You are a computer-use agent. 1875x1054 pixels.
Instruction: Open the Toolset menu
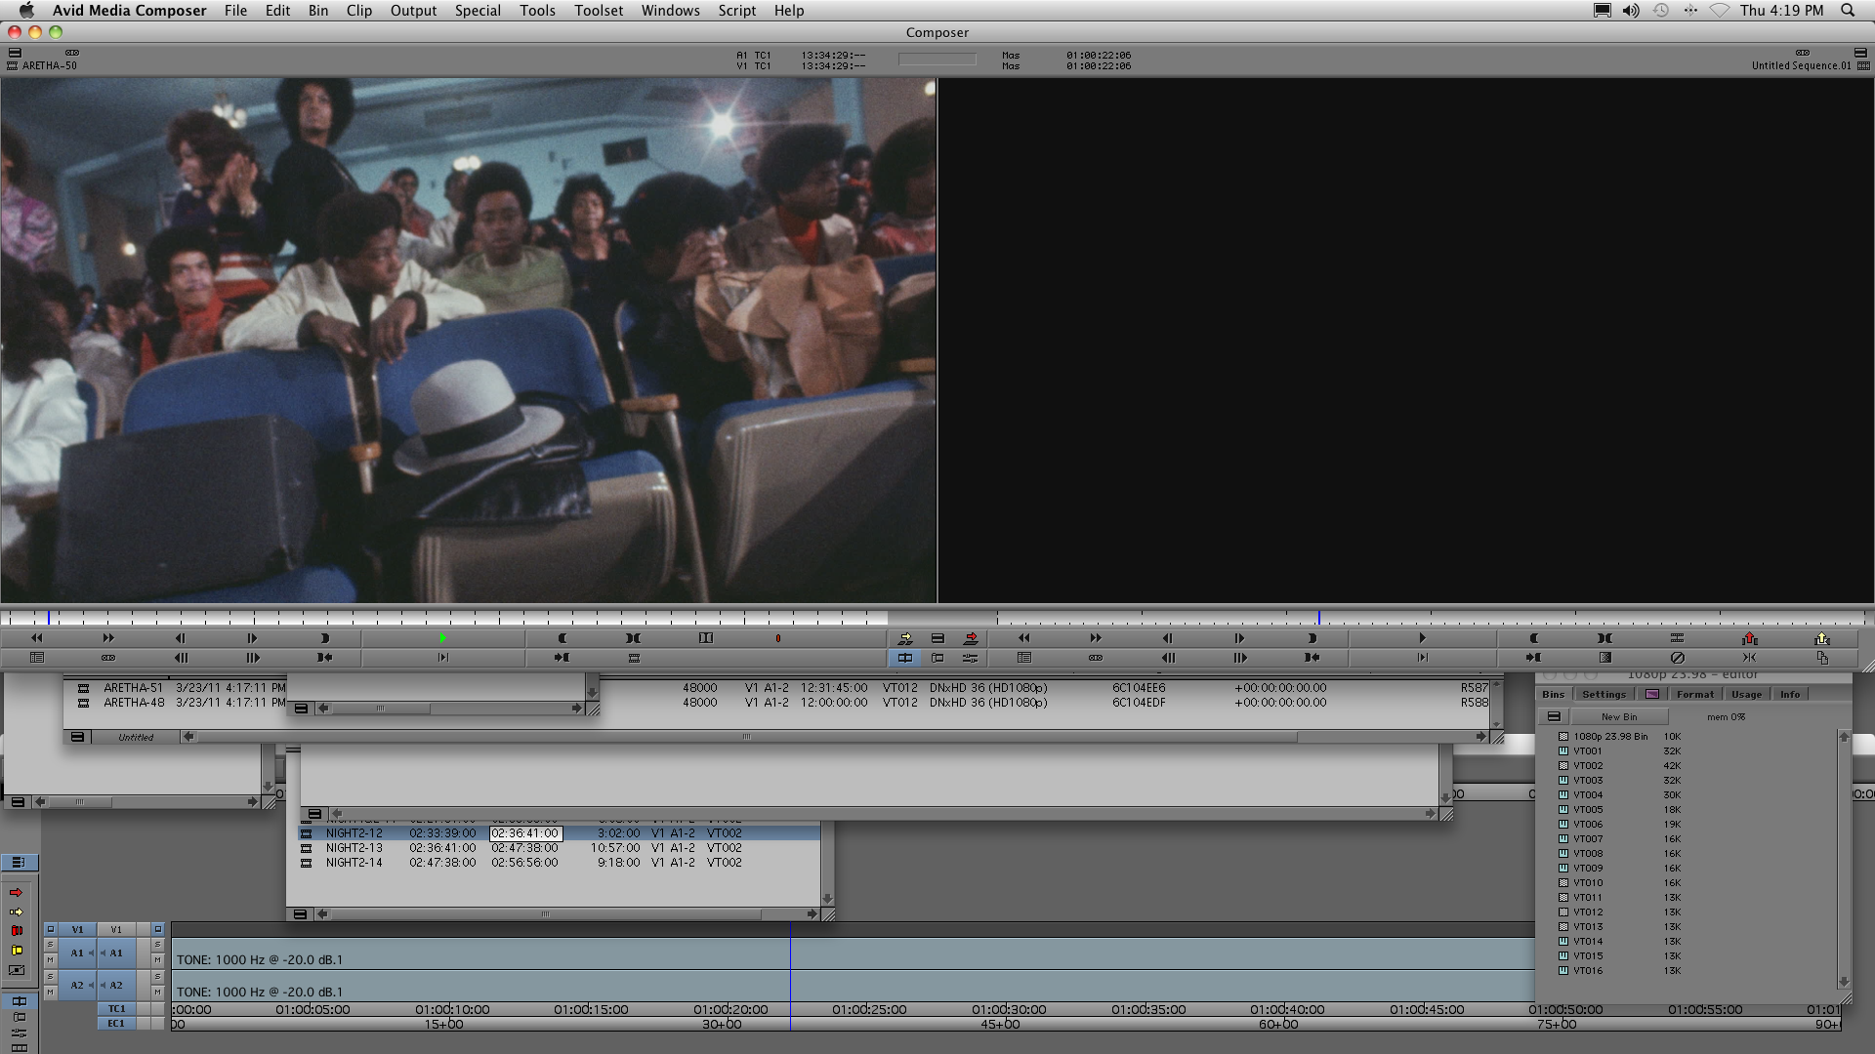click(x=598, y=11)
